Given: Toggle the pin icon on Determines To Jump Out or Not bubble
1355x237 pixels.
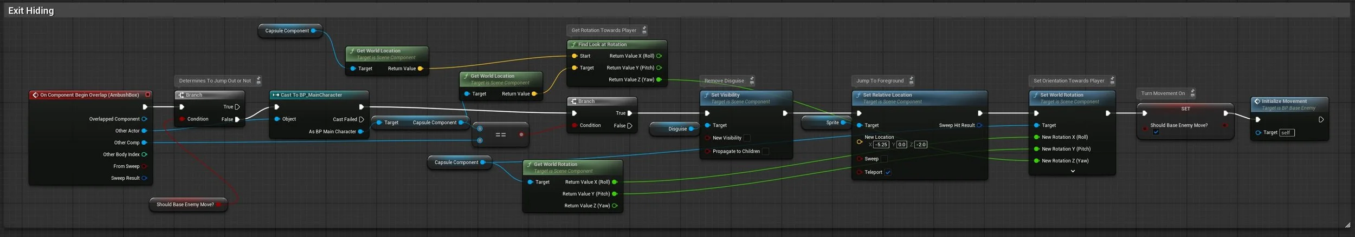Looking at the screenshot, I should click(259, 81).
